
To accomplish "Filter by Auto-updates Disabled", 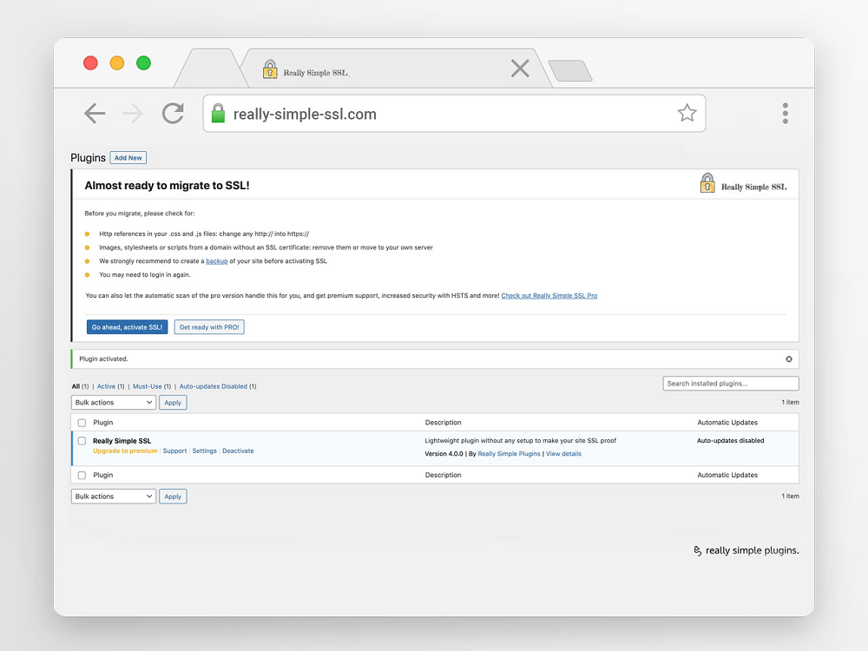I will coord(214,386).
